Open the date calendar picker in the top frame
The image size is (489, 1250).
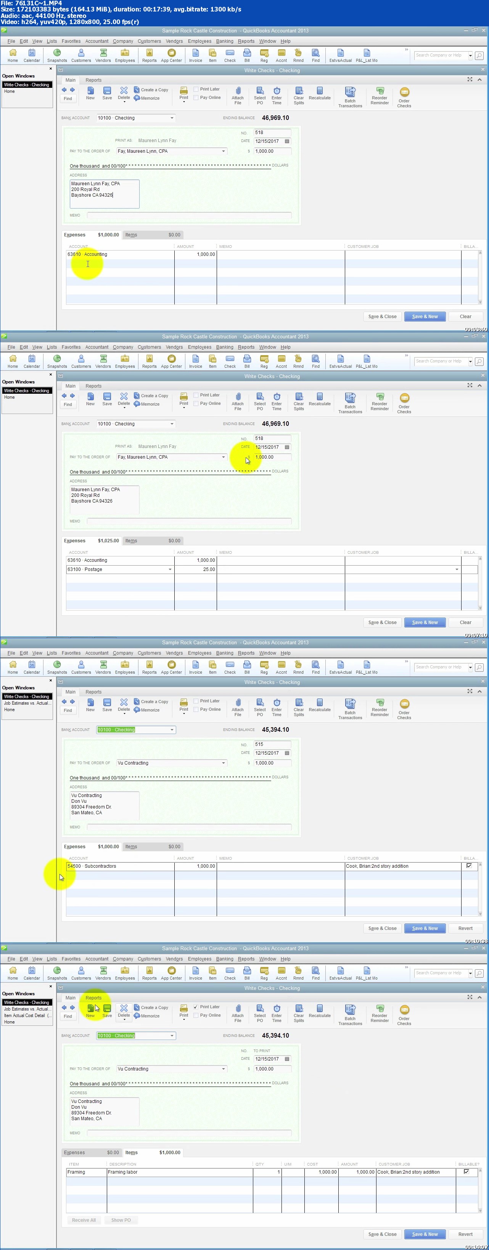click(x=287, y=141)
